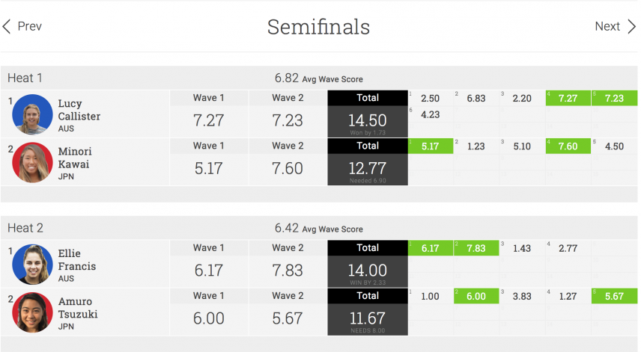Select Minori Kawai's green 7.60 wave score
The height and width of the screenshot is (352, 641).
point(568,146)
